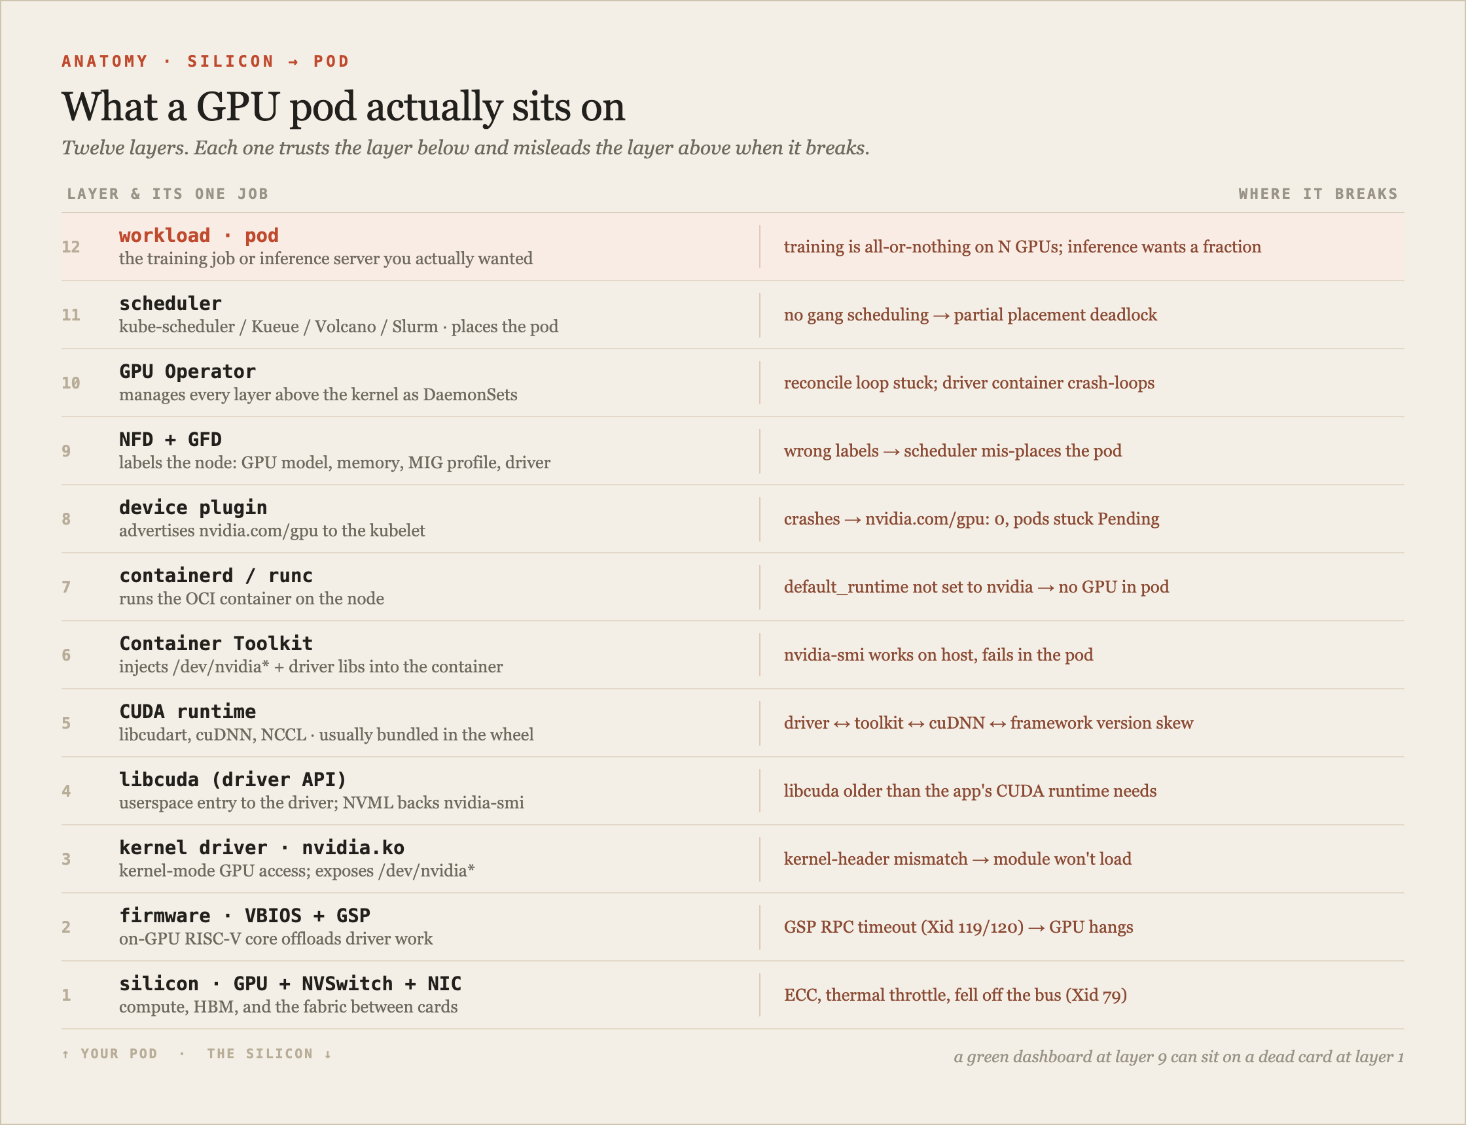Image resolution: width=1466 pixels, height=1125 pixels.
Task: Click the 'ANATOMY · SILICON → POD' kicker text
Action: 205,61
